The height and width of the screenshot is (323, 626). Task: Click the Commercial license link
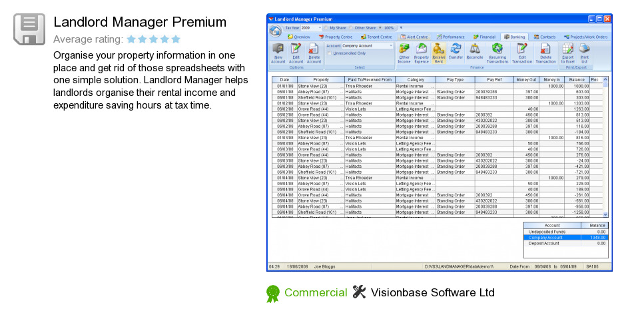[316, 292]
